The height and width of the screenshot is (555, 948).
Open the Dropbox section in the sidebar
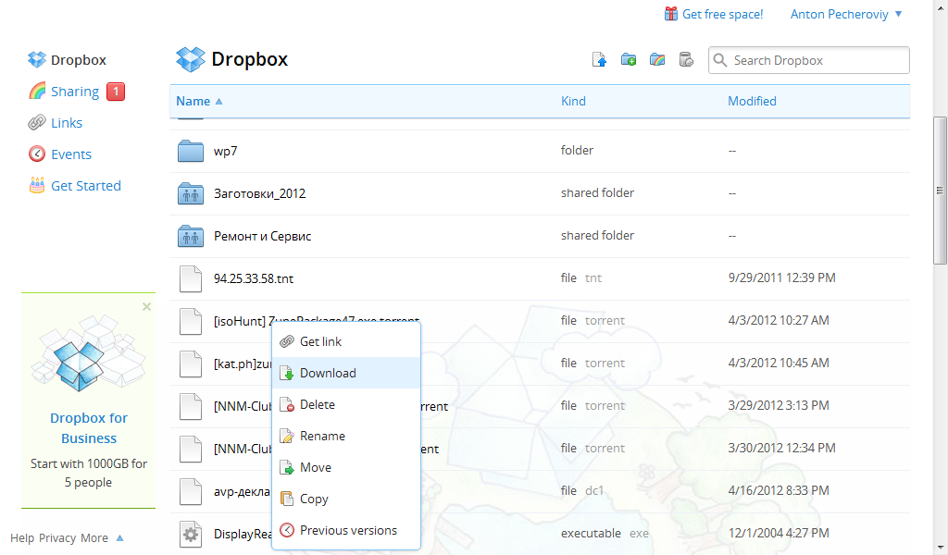(68, 60)
